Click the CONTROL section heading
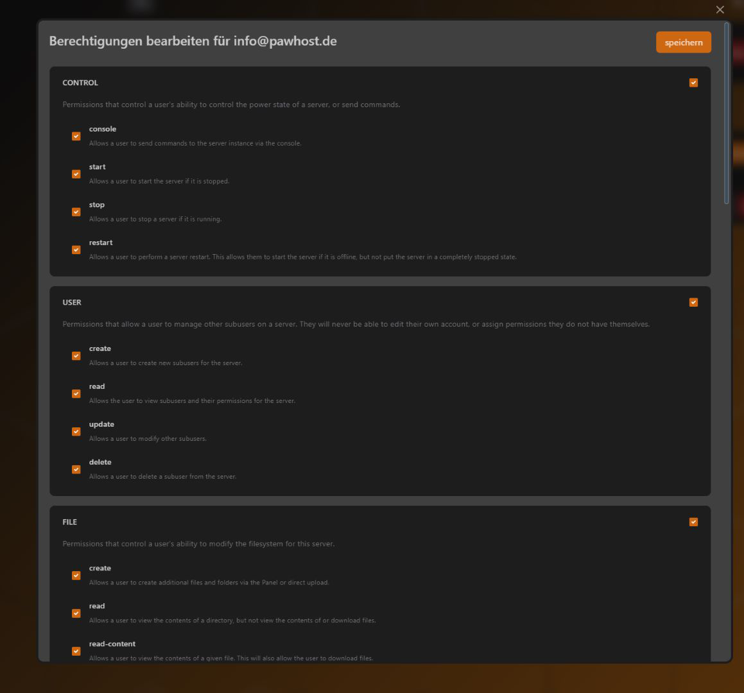Image resolution: width=744 pixels, height=693 pixels. coord(80,83)
